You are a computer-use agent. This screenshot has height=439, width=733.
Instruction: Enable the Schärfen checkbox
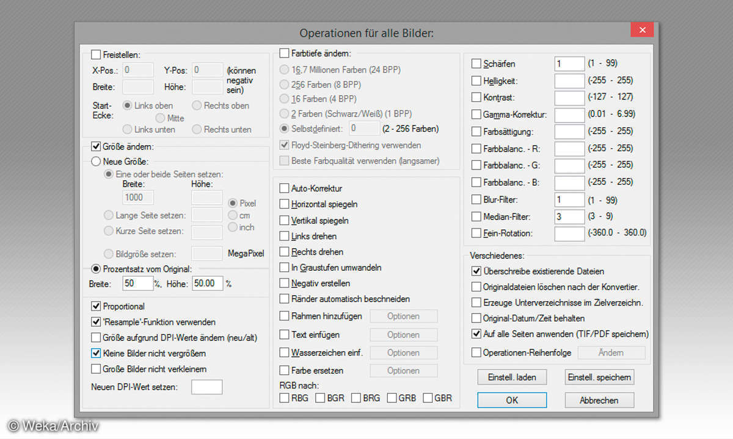point(476,63)
